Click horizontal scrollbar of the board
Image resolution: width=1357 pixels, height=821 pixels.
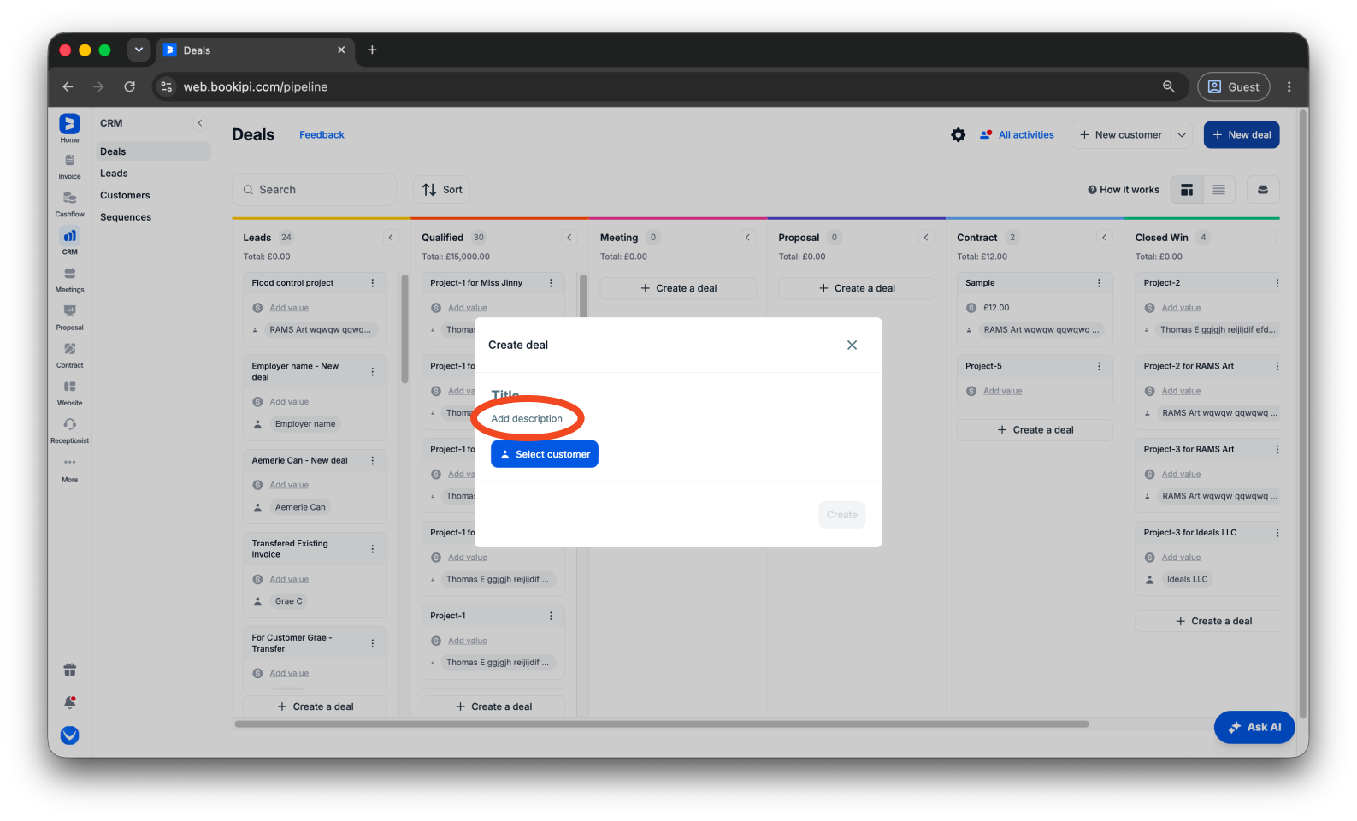point(662,724)
